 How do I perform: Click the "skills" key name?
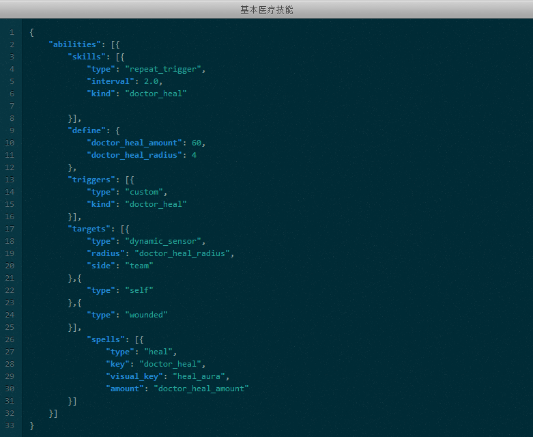click(x=86, y=57)
